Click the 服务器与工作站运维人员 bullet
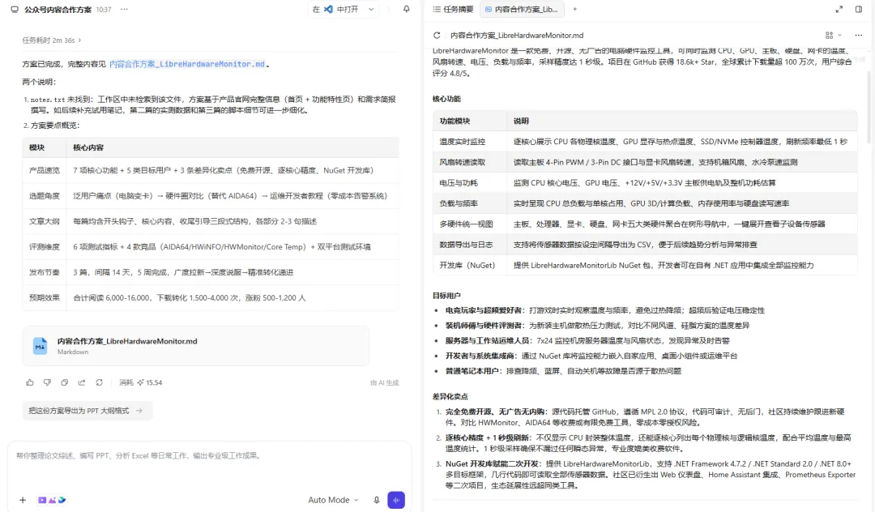This screenshot has width=875, height=512. pyautogui.click(x=587, y=341)
